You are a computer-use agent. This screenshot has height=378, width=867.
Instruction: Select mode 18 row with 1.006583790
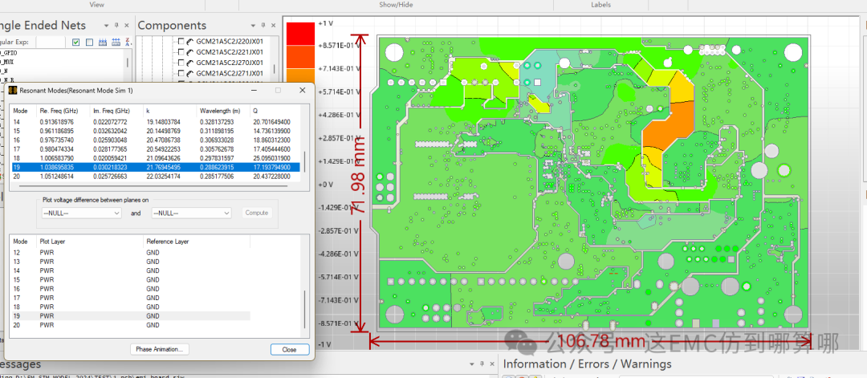pos(157,157)
